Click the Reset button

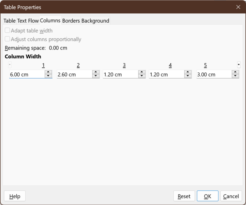[184, 196]
